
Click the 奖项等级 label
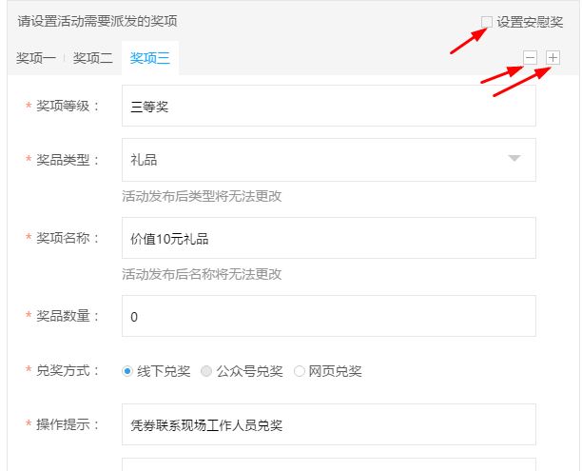pyautogui.click(x=68, y=106)
